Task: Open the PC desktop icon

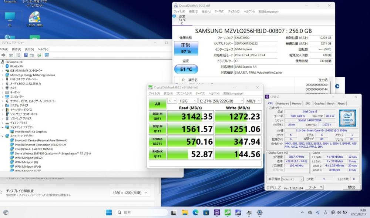Action: pyautogui.click(x=10, y=19)
